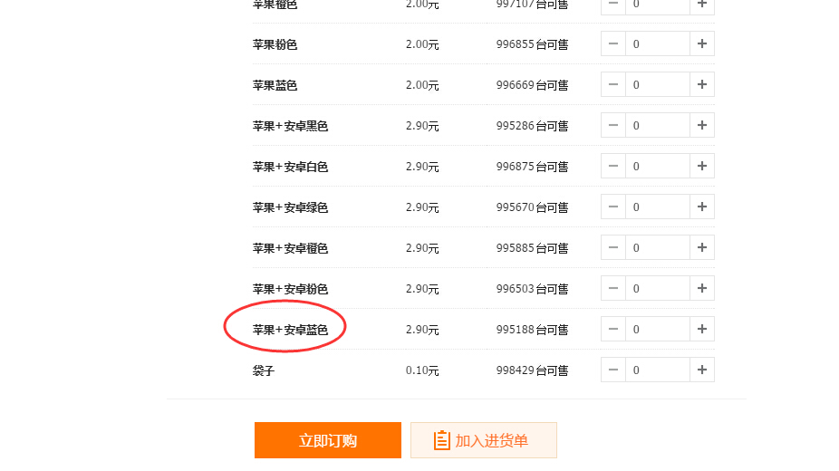Increase quantity for 苹果粉色 with plus icon
The height and width of the screenshot is (471, 839).
click(702, 43)
